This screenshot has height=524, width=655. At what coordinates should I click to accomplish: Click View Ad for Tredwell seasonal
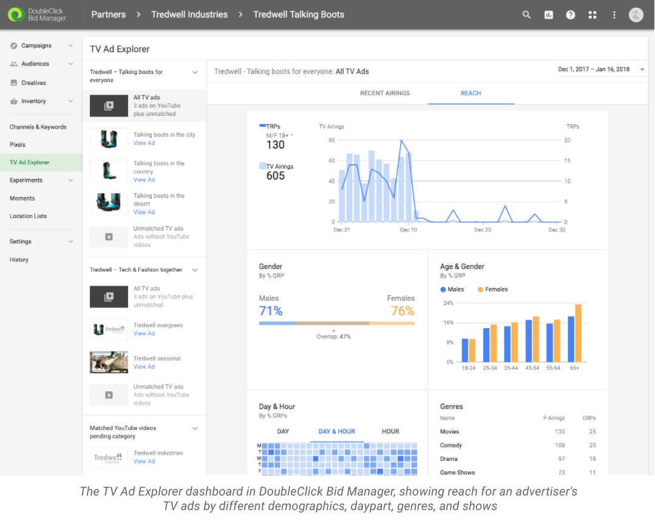(x=144, y=366)
